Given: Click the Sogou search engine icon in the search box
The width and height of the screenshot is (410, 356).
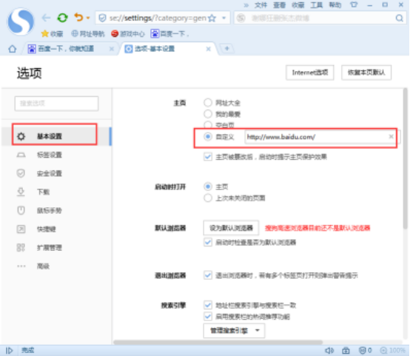Looking at the screenshot, I should (241, 18).
